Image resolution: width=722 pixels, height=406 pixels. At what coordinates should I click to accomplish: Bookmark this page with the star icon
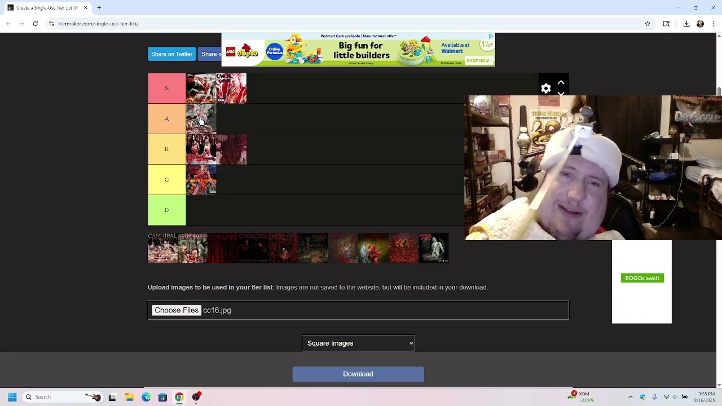pyautogui.click(x=648, y=24)
